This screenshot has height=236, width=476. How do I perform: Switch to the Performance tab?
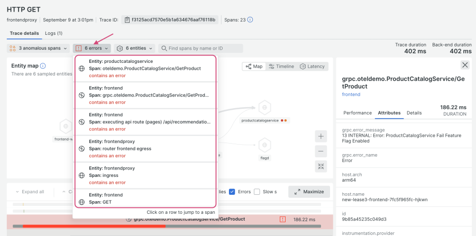click(357, 113)
